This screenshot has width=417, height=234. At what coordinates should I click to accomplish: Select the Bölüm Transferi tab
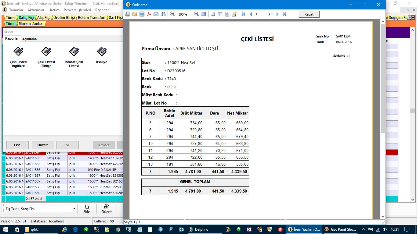(92, 18)
